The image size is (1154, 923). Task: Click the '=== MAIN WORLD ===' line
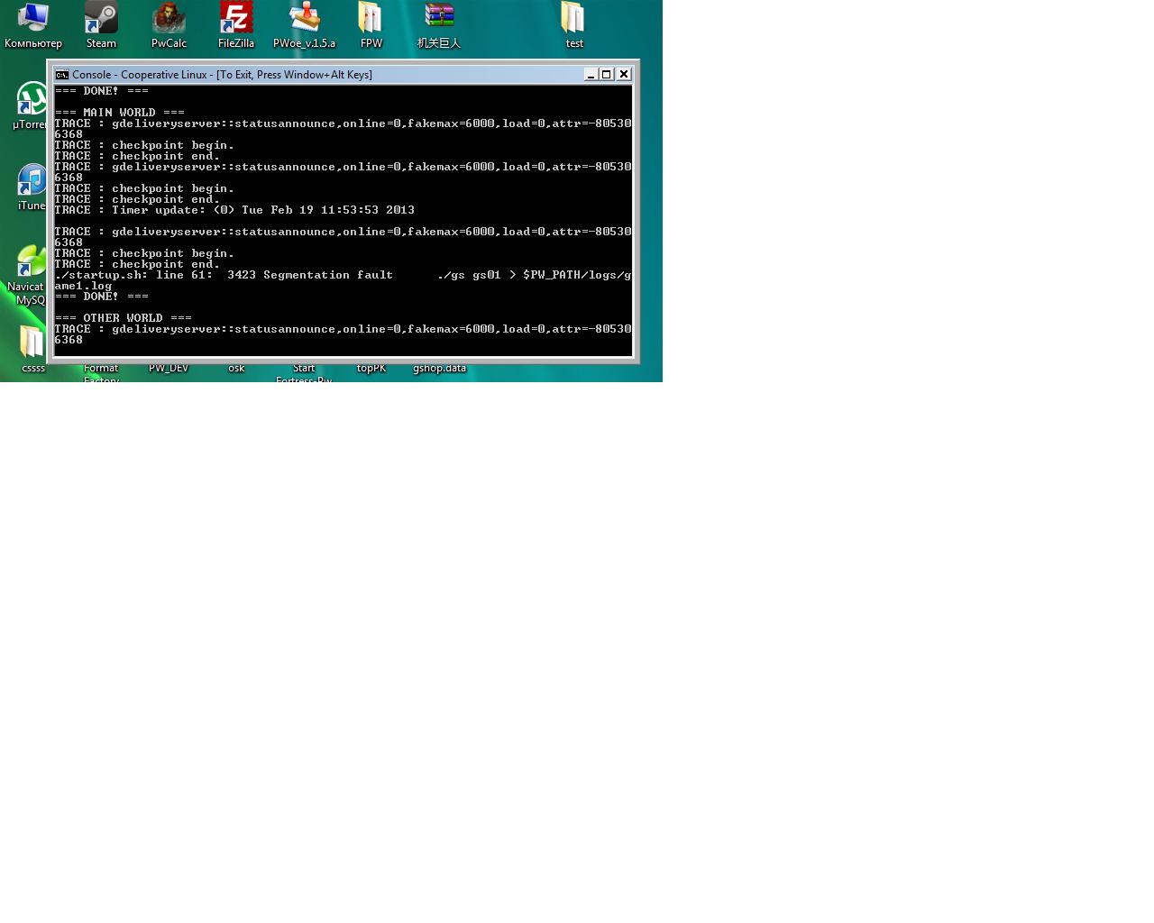pos(119,113)
